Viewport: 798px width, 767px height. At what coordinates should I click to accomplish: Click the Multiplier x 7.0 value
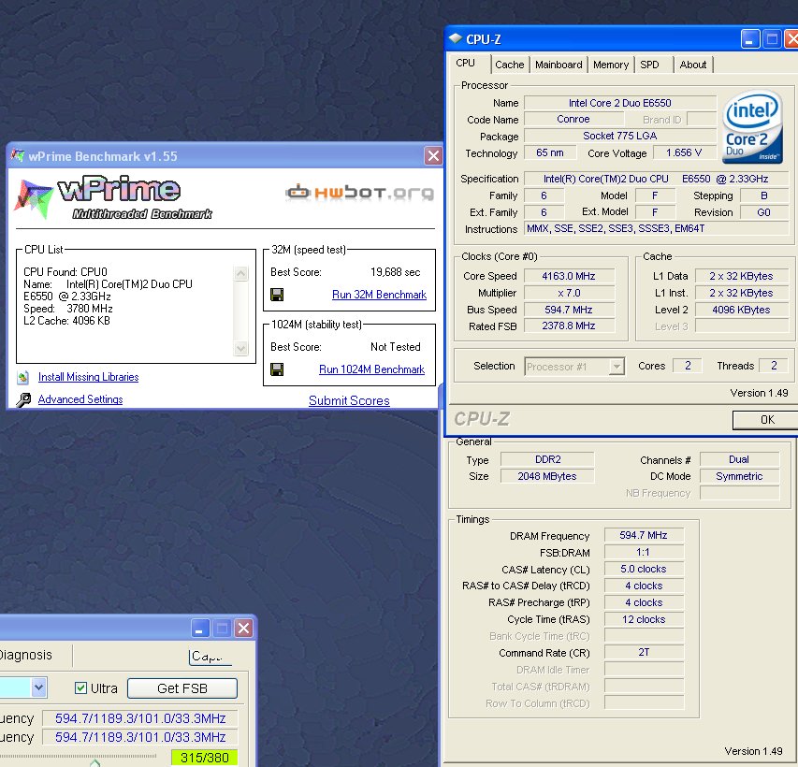click(569, 293)
